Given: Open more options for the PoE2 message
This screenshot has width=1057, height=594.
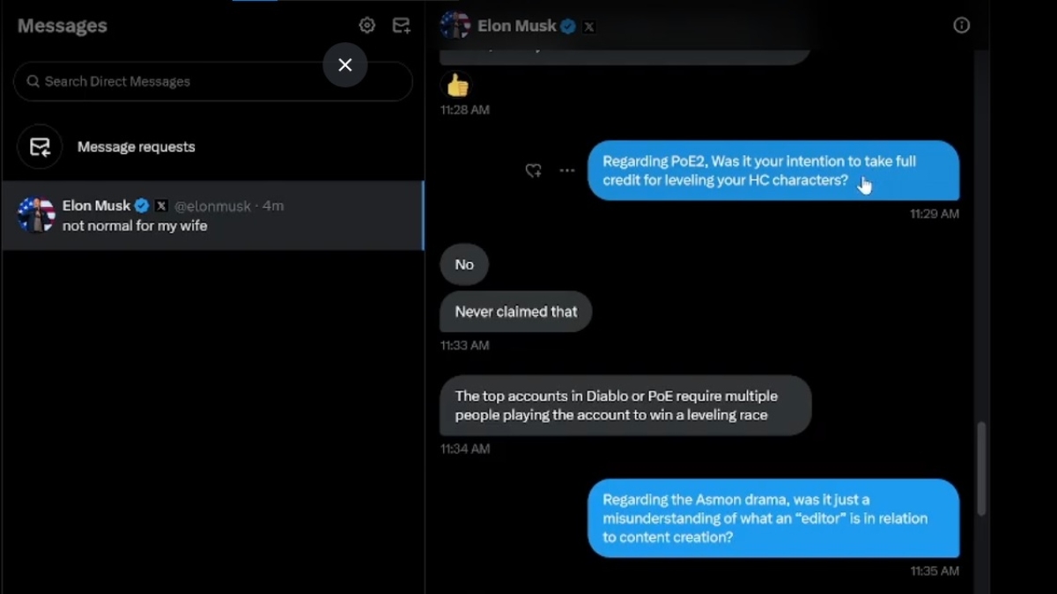Looking at the screenshot, I should click(566, 171).
